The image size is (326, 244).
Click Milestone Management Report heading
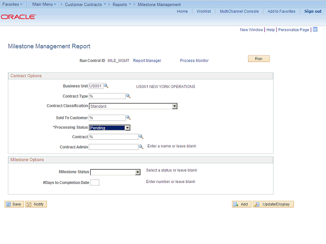click(49, 46)
